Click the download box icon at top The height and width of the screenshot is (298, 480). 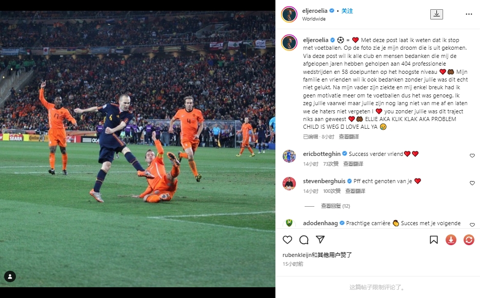[x=436, y=14]
